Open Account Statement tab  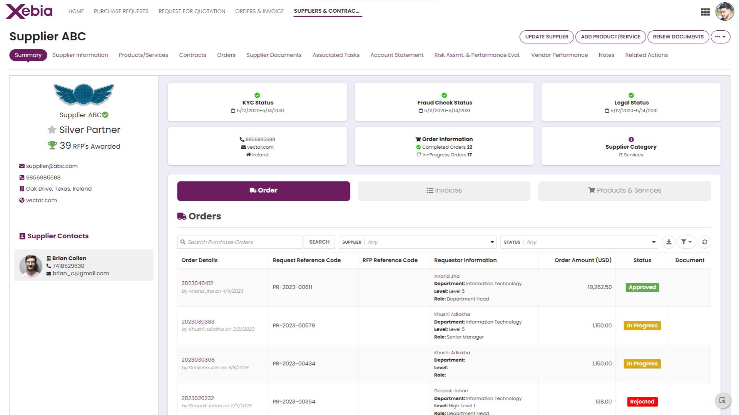pyautogui.click(x=397, y=55)
